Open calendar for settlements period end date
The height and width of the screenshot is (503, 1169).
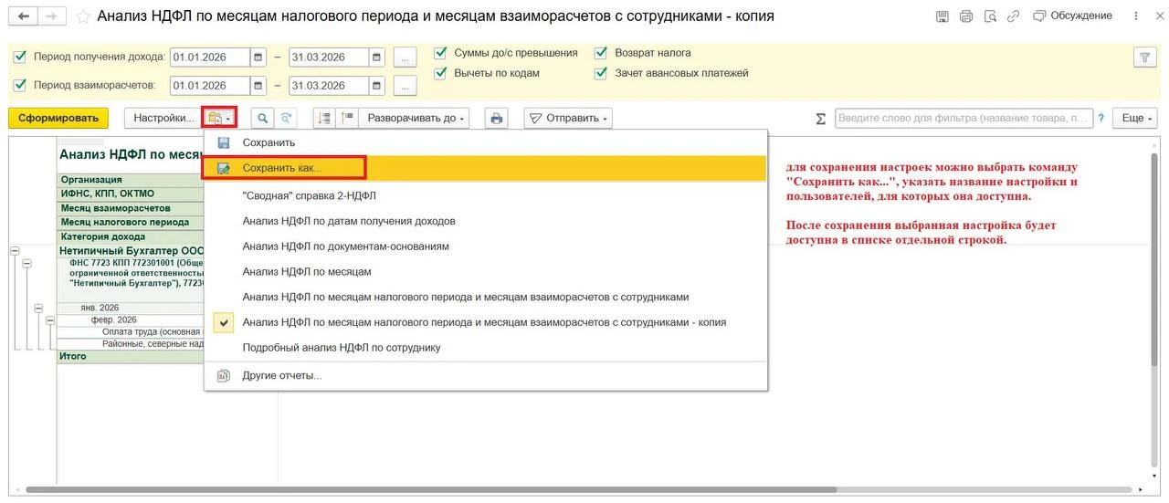click(377, 86)
